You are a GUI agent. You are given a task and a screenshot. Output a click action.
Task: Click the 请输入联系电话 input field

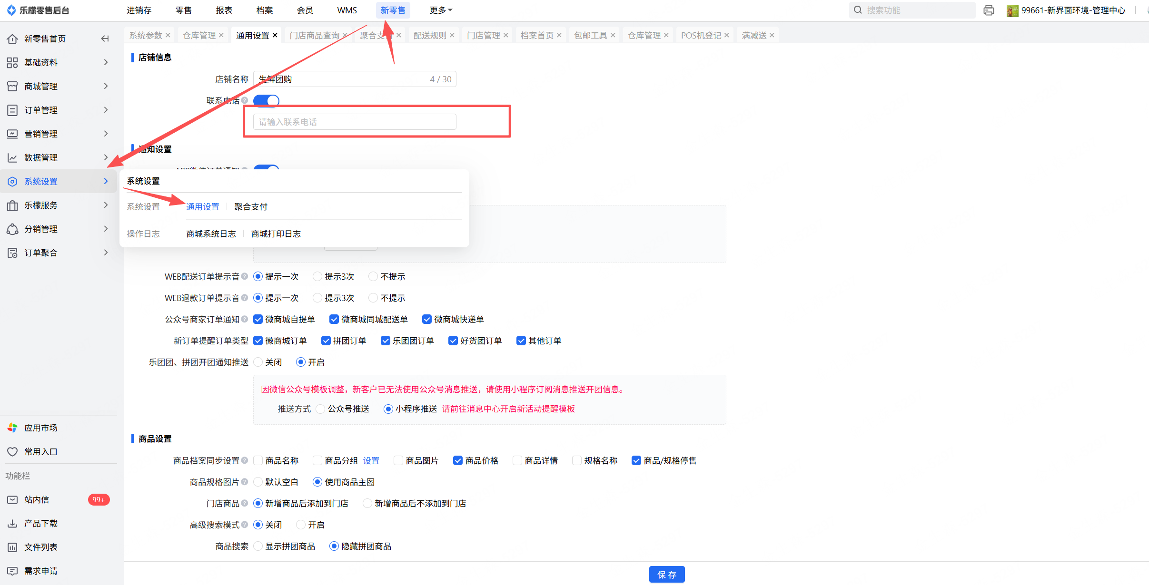tap(355, 122)
